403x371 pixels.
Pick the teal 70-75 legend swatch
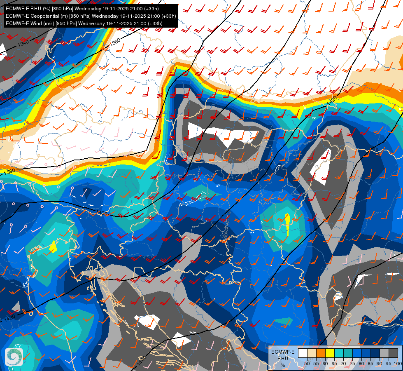(348, 353)
